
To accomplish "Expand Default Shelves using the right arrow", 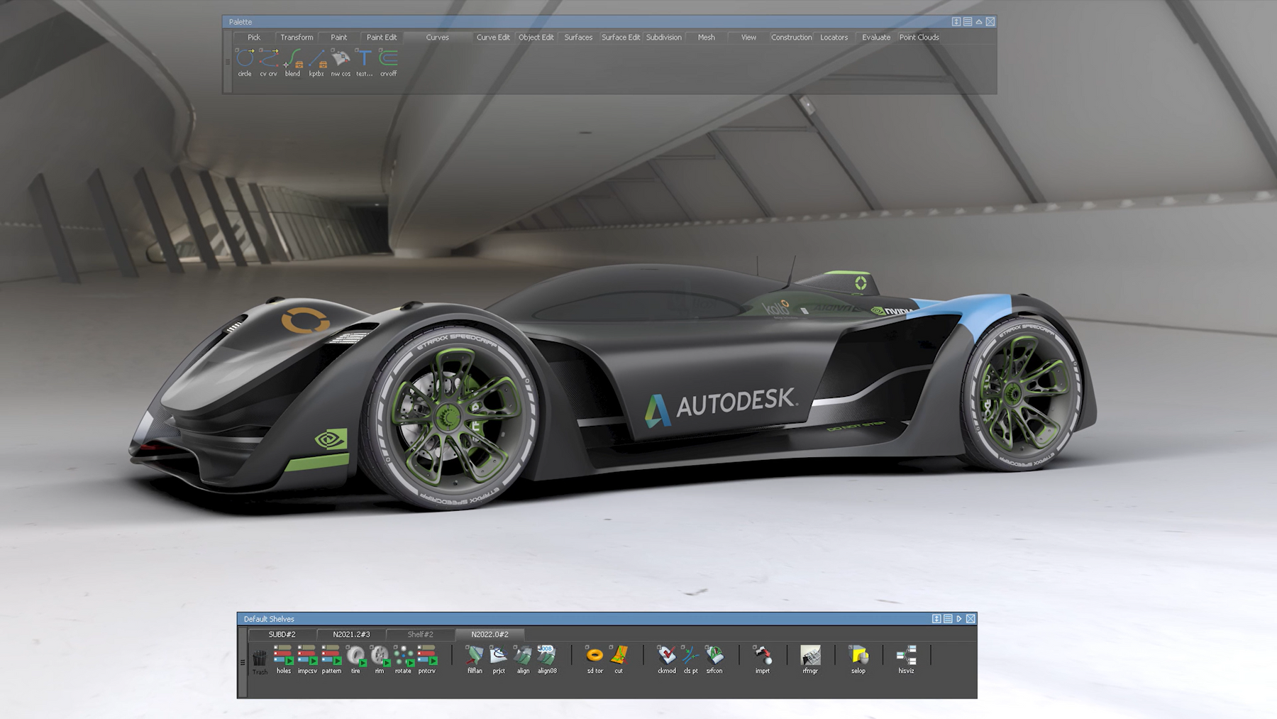I will pos(959,619).
